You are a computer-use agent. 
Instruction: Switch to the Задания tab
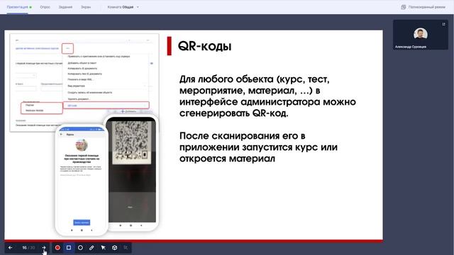65,7
